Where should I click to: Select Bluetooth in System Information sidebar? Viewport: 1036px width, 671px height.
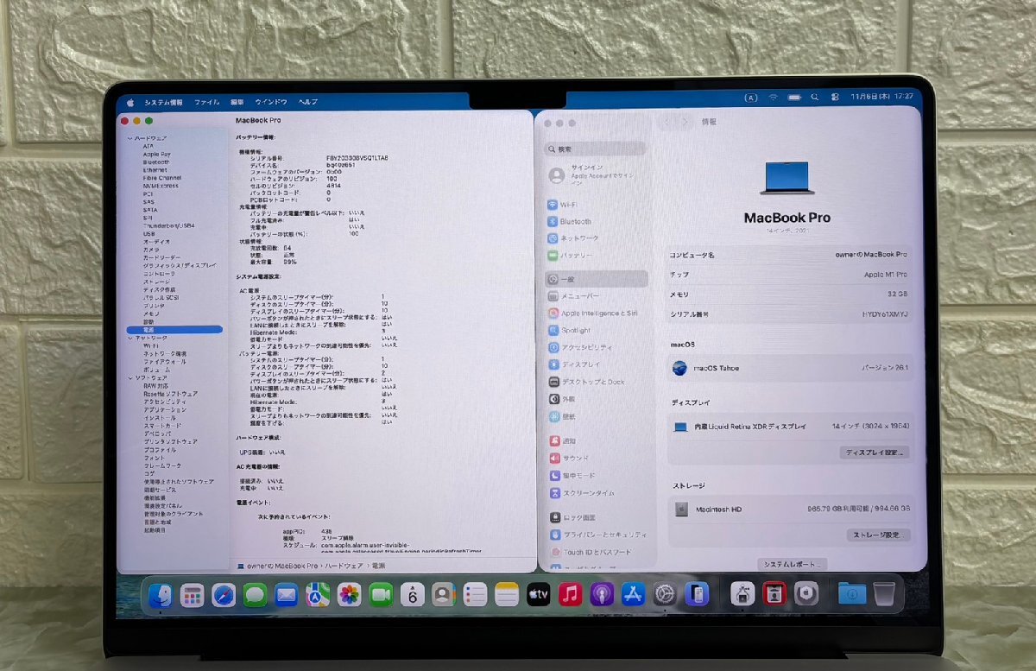[x=156, y=162]
